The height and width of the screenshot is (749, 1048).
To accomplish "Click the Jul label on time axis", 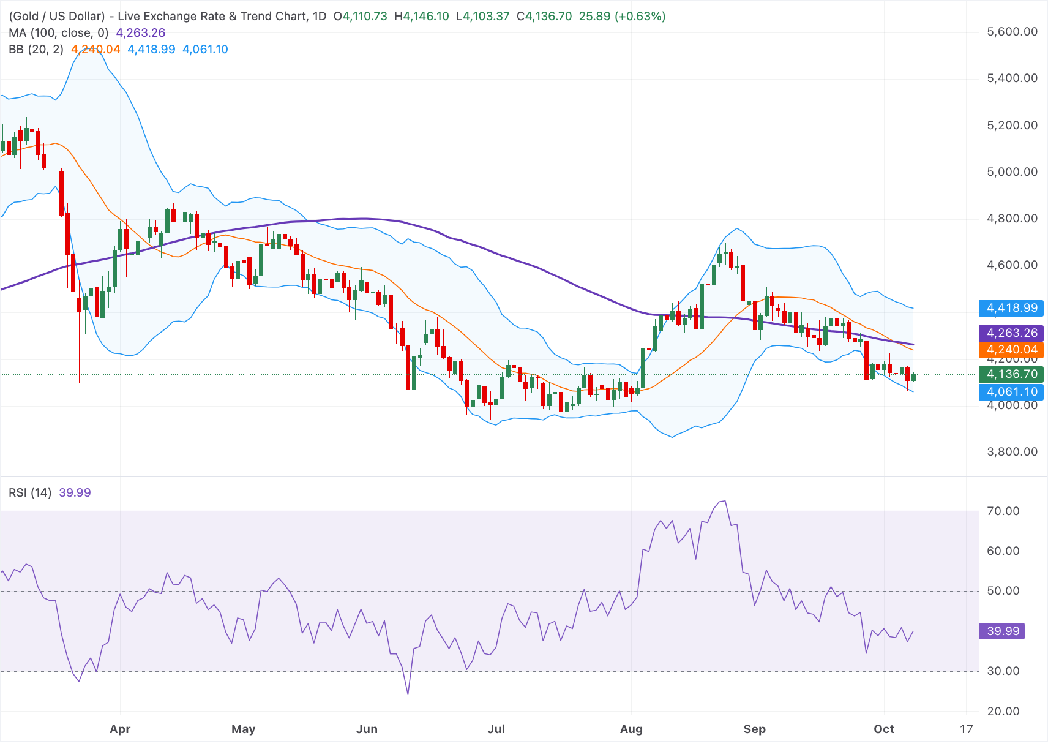I will 496,729.
